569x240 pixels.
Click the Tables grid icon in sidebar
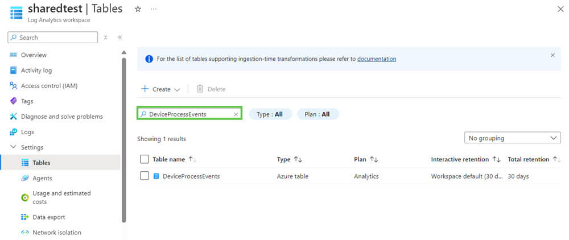(x=25, y=163)
